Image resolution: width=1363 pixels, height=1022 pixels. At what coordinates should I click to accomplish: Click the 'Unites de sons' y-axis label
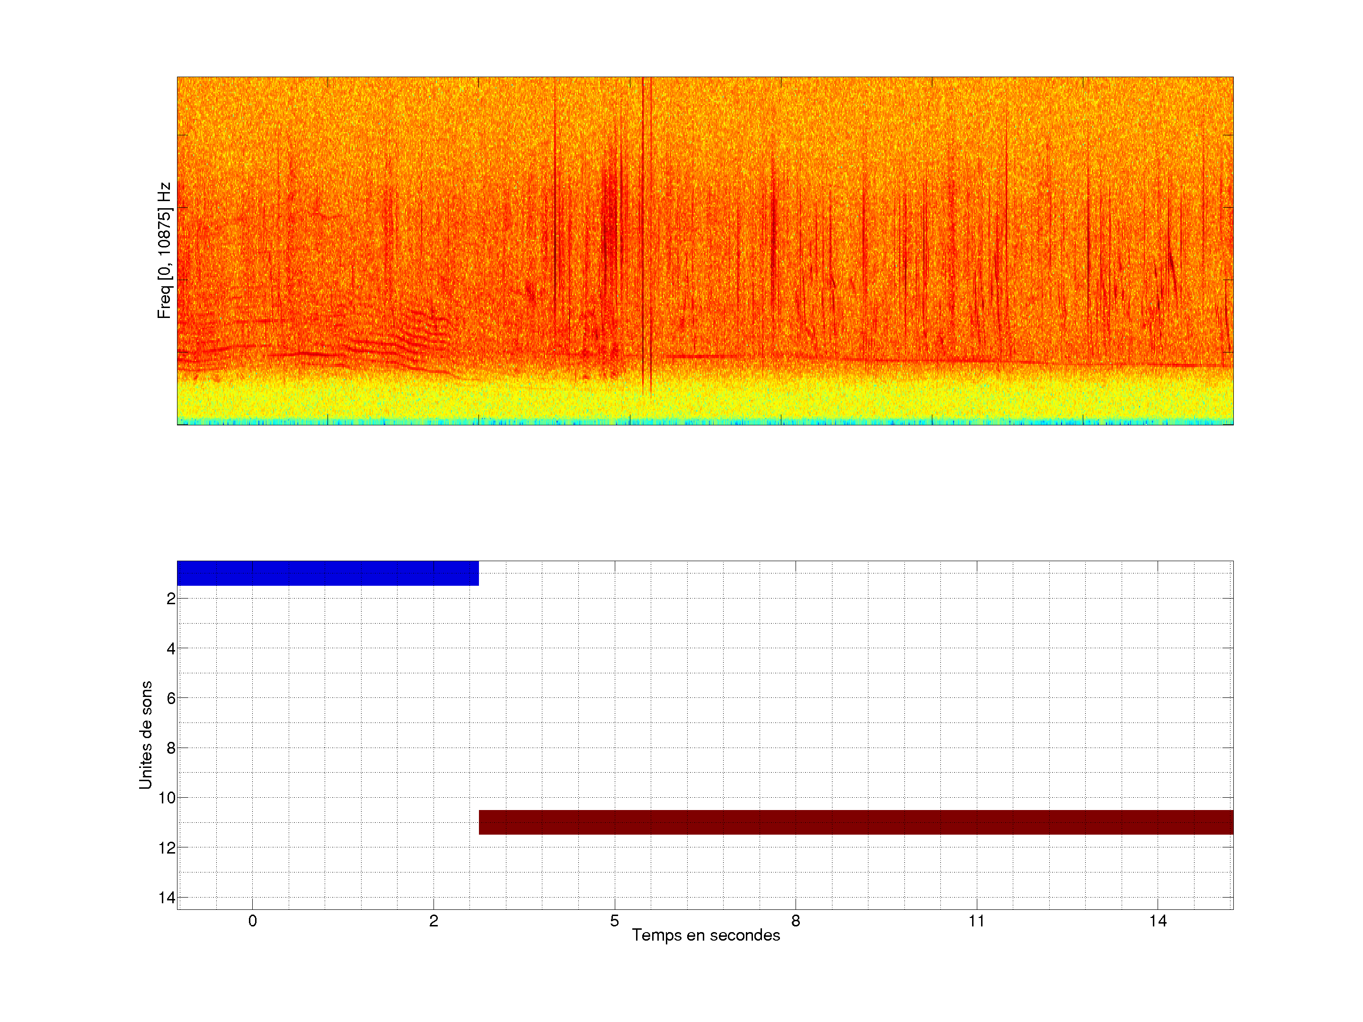pos(145,735)
